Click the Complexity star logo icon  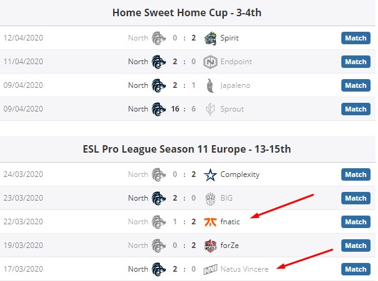tap(210, 174)
